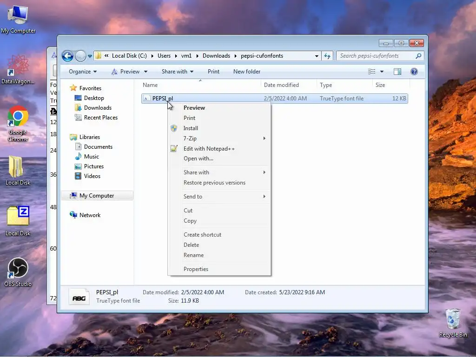The image size is (476, 357).
Task: Click the vm1 breadcrumb segment
Action: [x=186, y=56]
